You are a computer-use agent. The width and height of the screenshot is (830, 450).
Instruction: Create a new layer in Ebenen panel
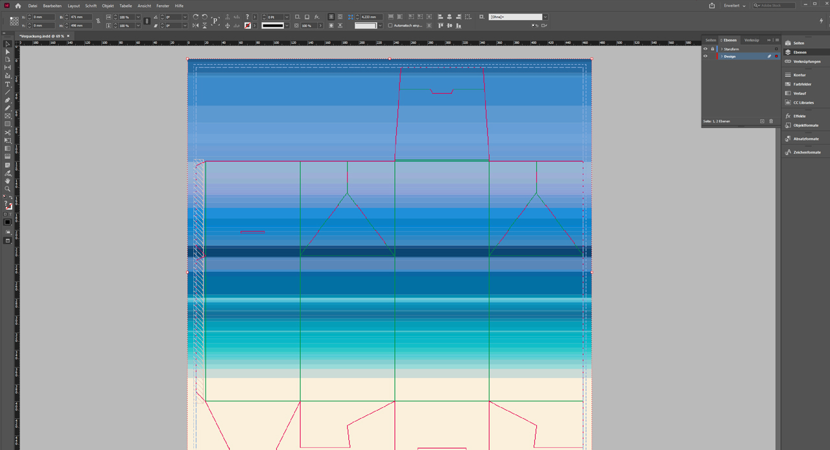[x=762, y=121]
